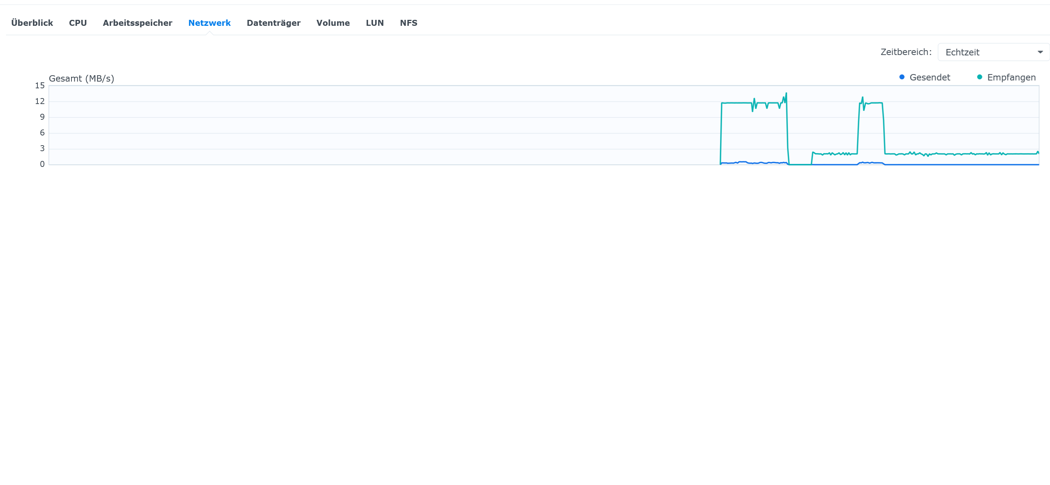Select the NFS tab
The width and height of the screenshot is (1050, 485).
tap(408, 23)
